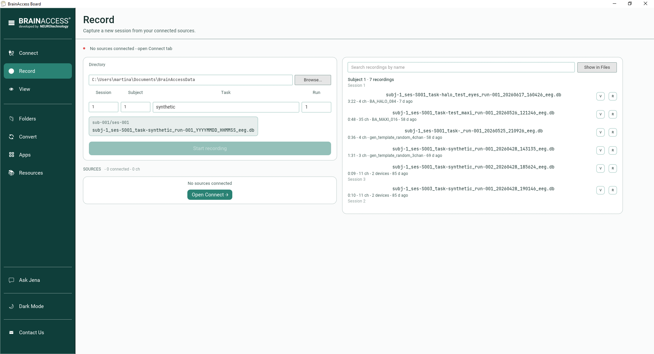Click the Task field containing synthetic
The image size is (654, 354).
click(226, 107)
